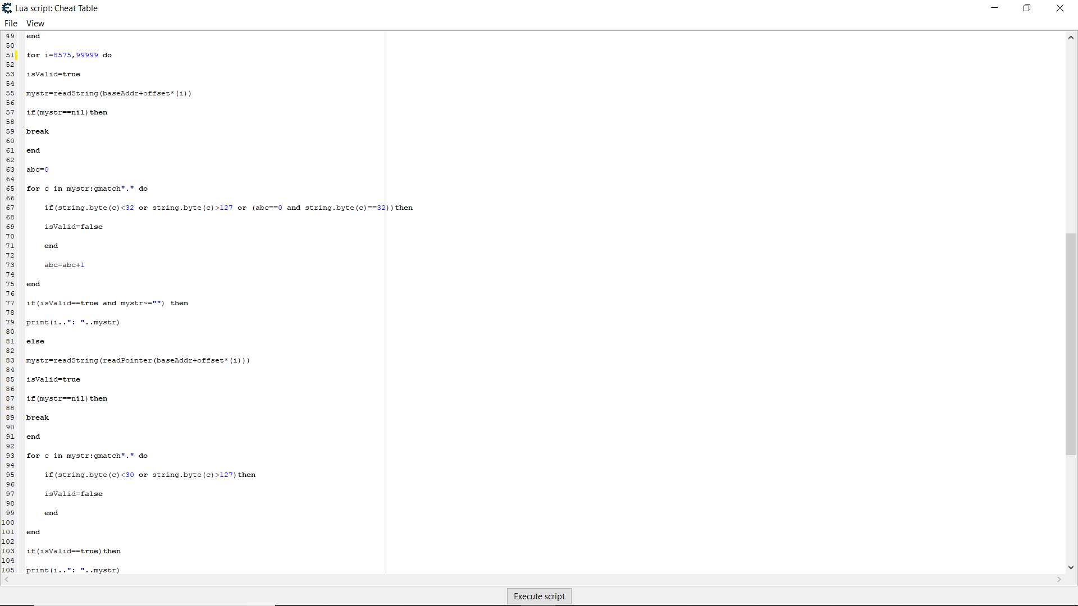Click the horizontal scrollbar right arrow
The width and height of the screenshot is (1078, 606).
pyautogui.click(x=1059, y=580)
